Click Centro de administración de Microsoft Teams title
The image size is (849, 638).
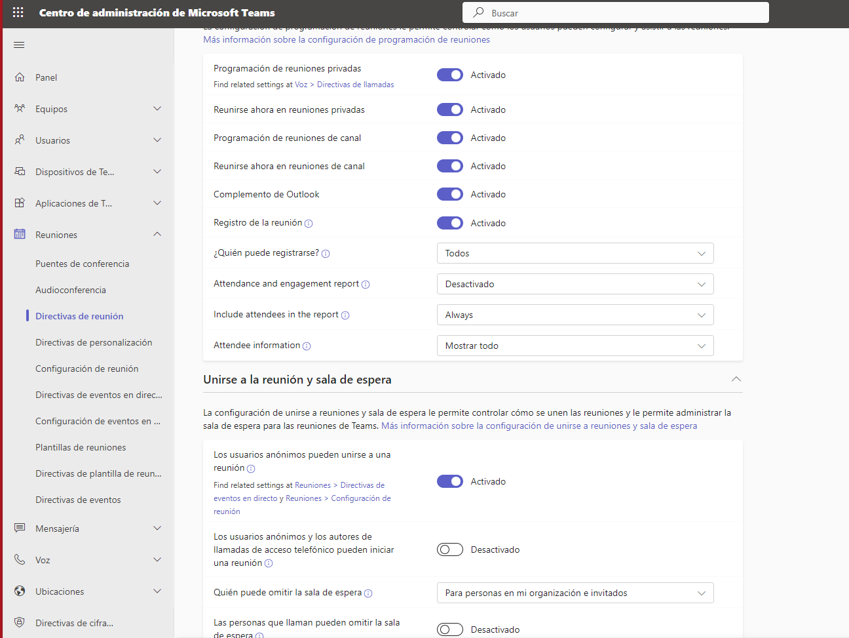click(x=157, y=12)
